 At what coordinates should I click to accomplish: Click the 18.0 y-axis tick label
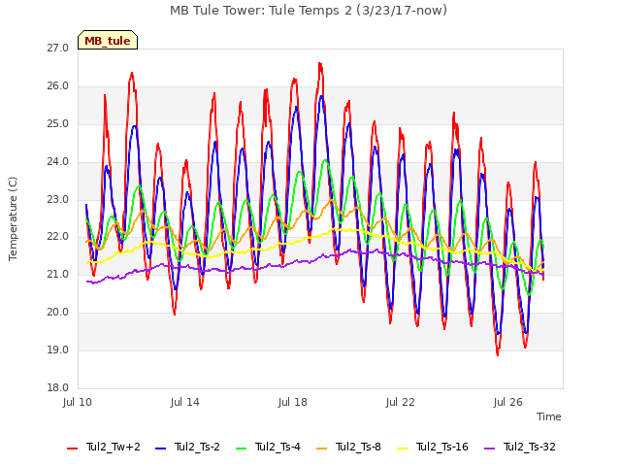pos(58,387)
